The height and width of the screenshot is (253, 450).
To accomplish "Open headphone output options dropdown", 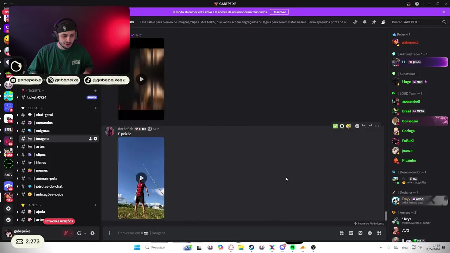I will [85, 233].
